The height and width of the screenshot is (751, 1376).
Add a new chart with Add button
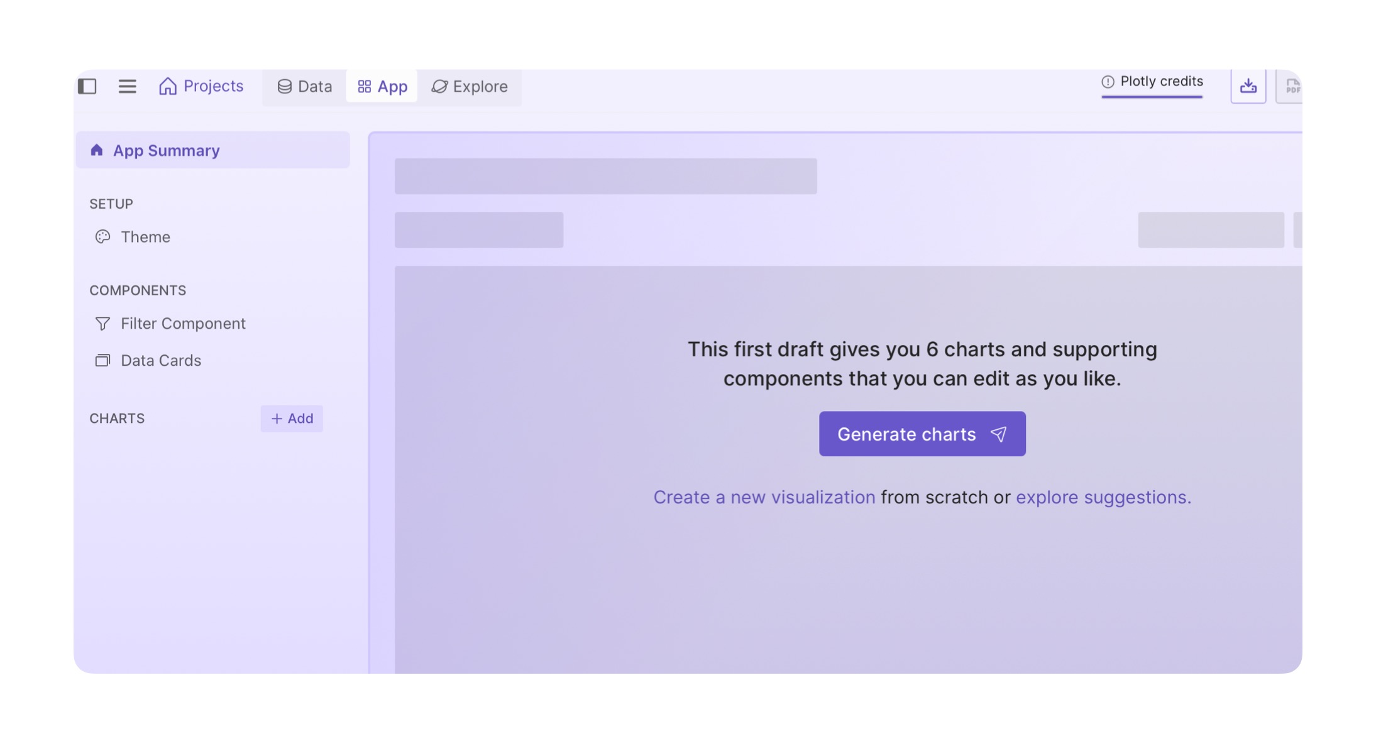coord(292,419)
